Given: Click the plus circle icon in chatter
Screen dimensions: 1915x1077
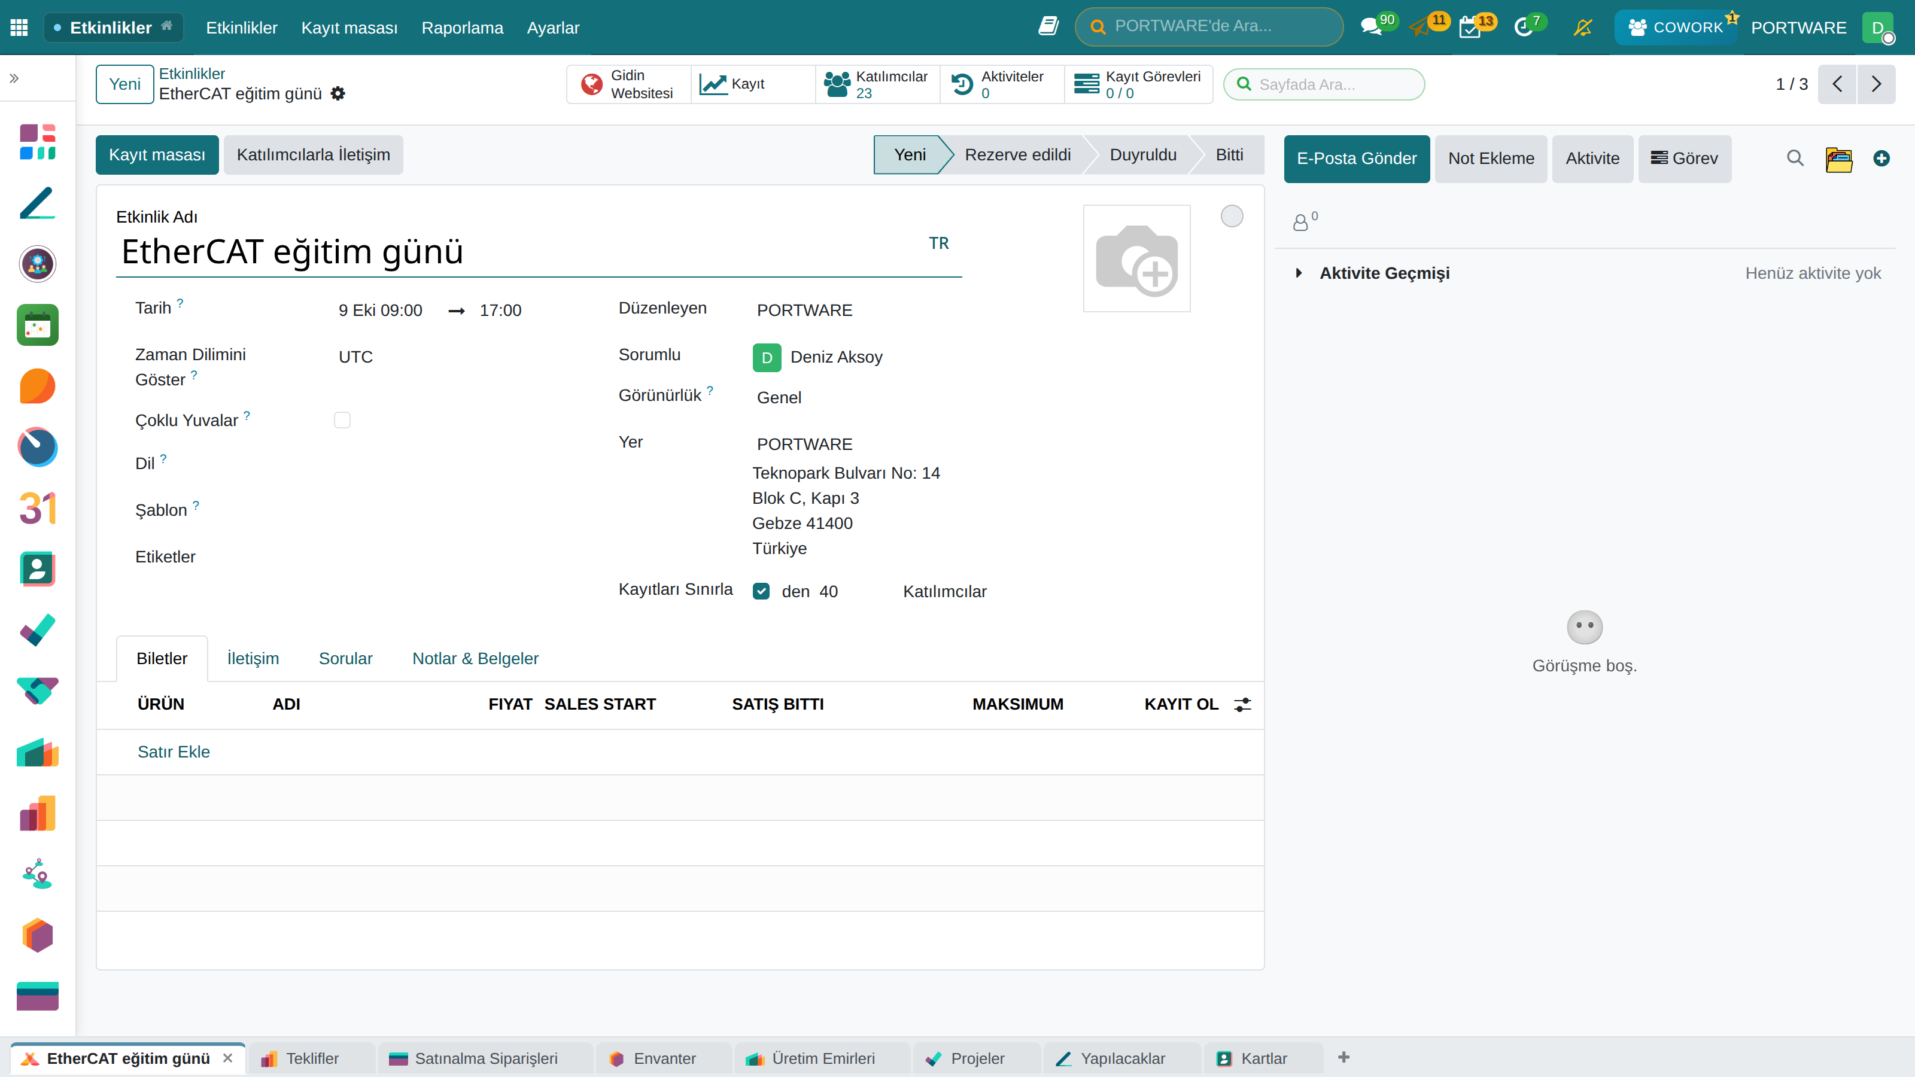Looking at the screenshot, I should tap(1881, 159).
